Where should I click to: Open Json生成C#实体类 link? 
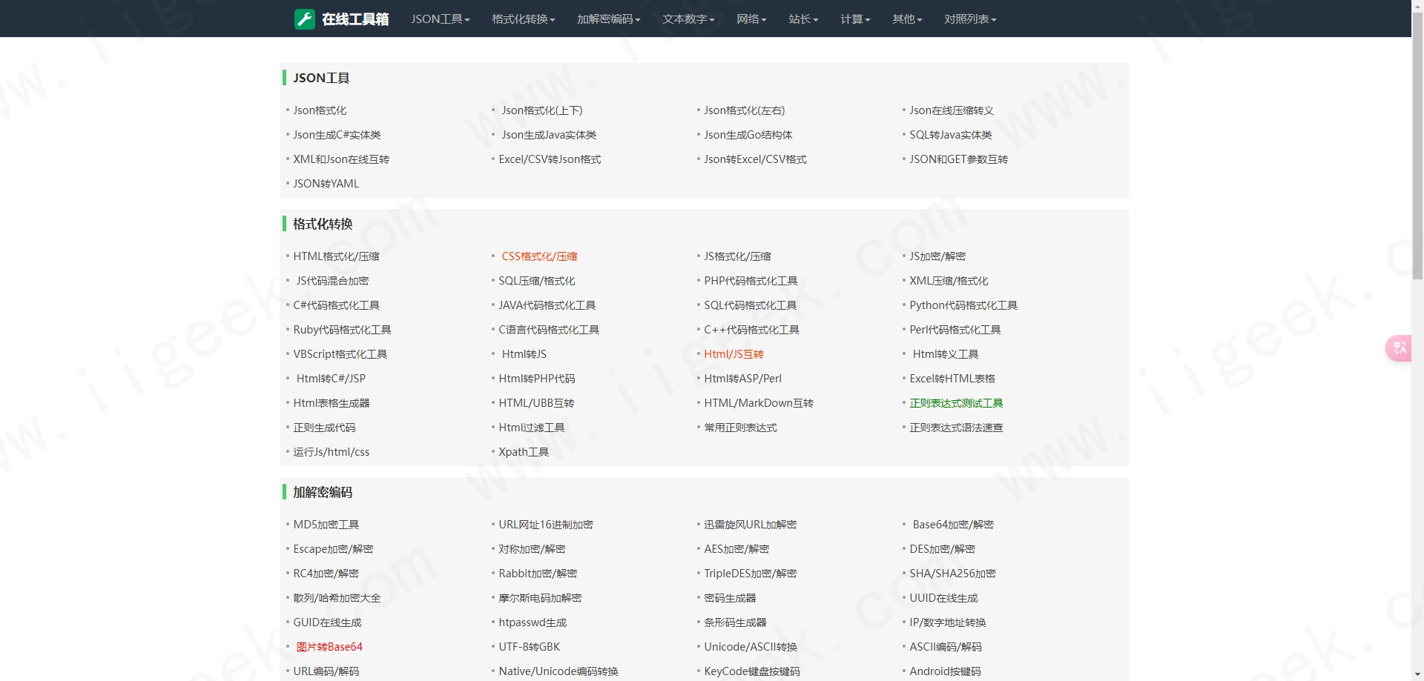[x=337, y=135]
